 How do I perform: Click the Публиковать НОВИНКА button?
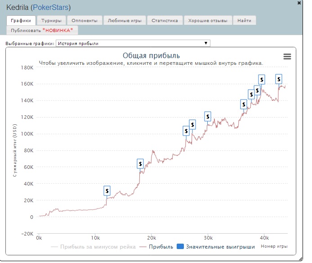tap(42, 30)
